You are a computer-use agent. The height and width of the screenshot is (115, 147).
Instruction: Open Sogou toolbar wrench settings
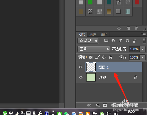coord(40,113)
